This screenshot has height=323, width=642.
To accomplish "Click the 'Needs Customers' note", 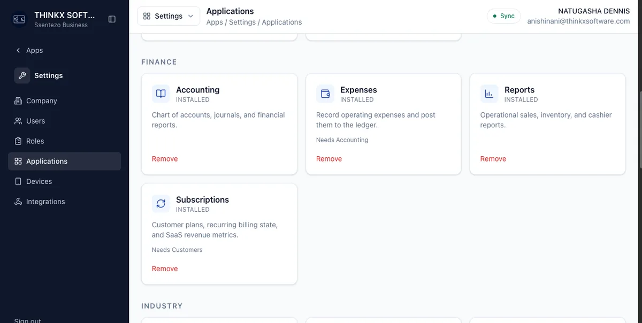I will (x=177, y=250).
